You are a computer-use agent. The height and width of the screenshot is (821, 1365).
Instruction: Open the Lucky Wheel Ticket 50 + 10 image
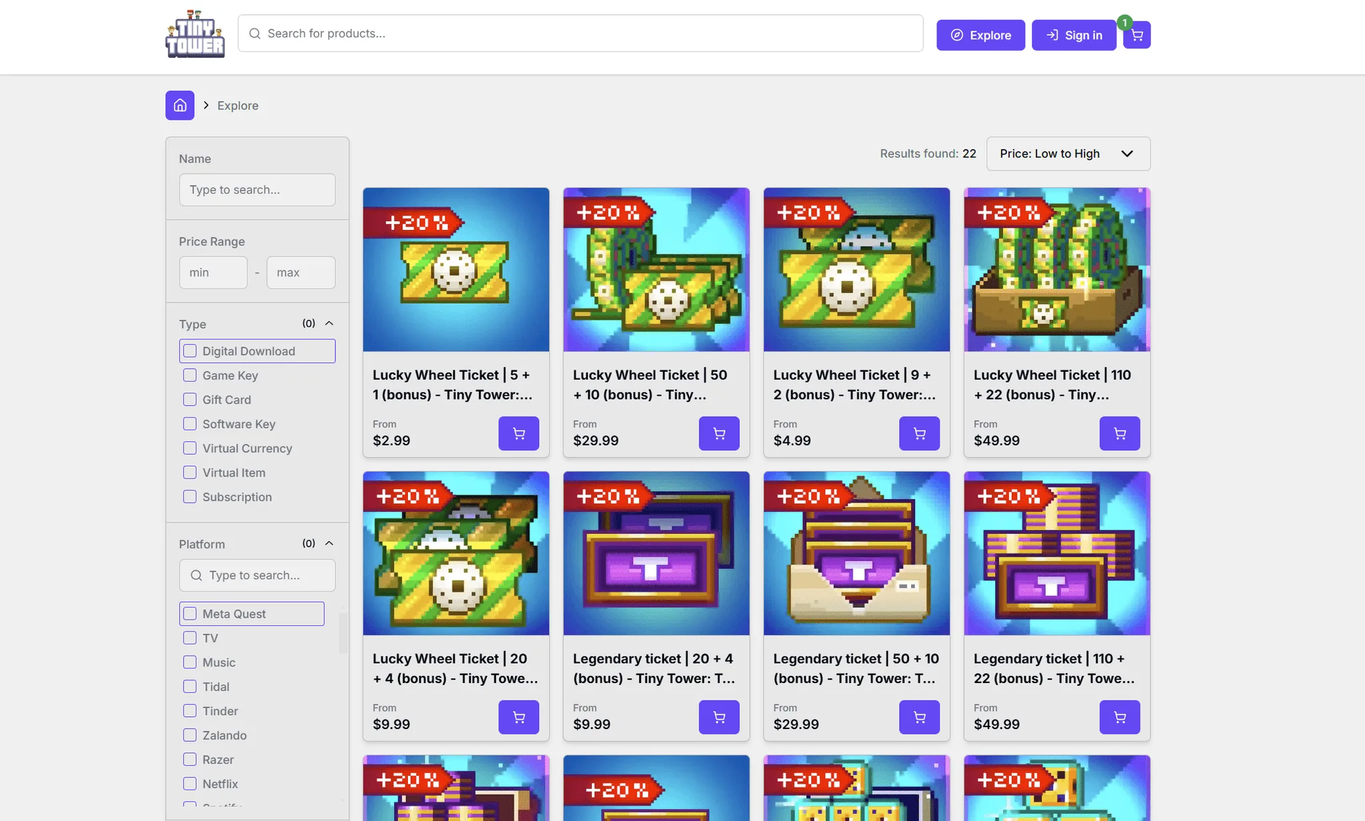pyautogui.click(x=657, y=269)
